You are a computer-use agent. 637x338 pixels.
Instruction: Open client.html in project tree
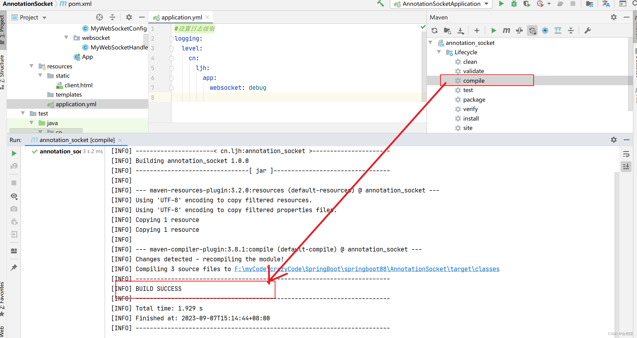[78, 85]
